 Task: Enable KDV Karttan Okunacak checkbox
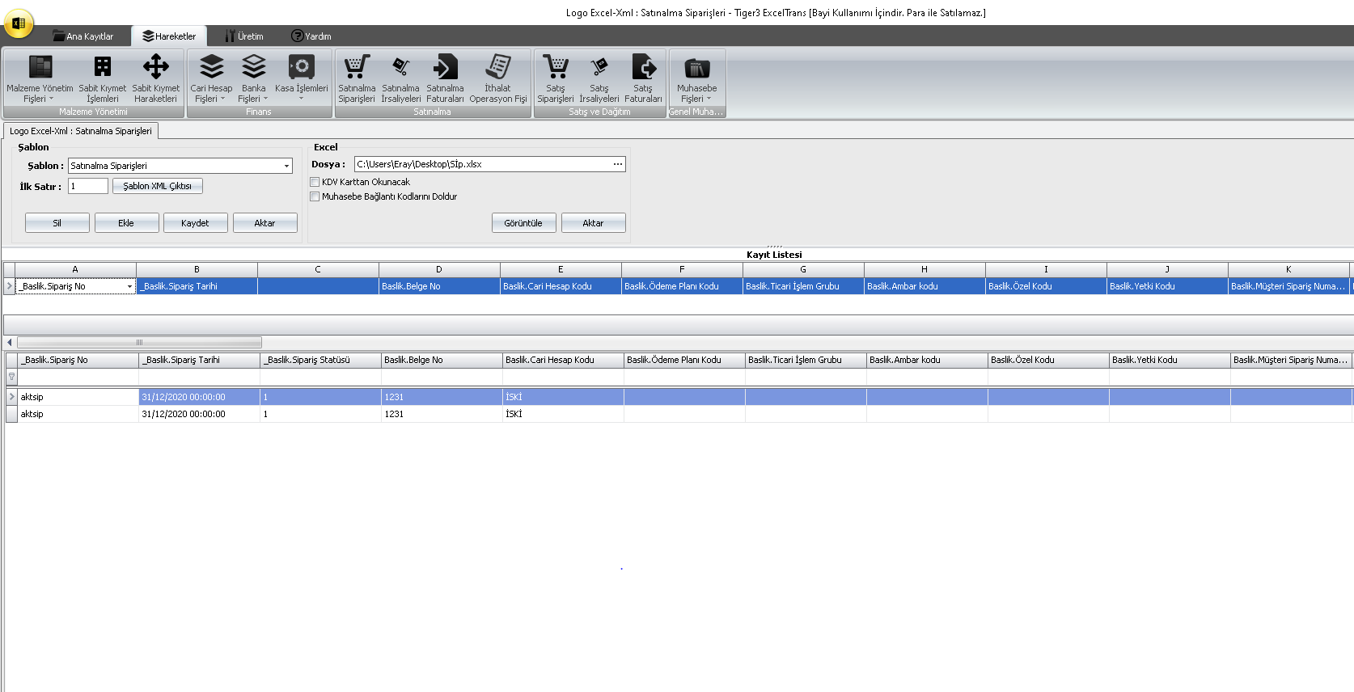click(315, 183)
